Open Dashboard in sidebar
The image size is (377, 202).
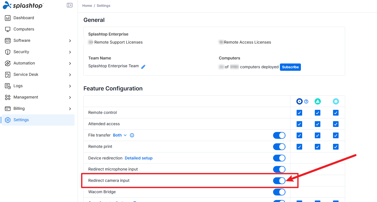(38, 18)
